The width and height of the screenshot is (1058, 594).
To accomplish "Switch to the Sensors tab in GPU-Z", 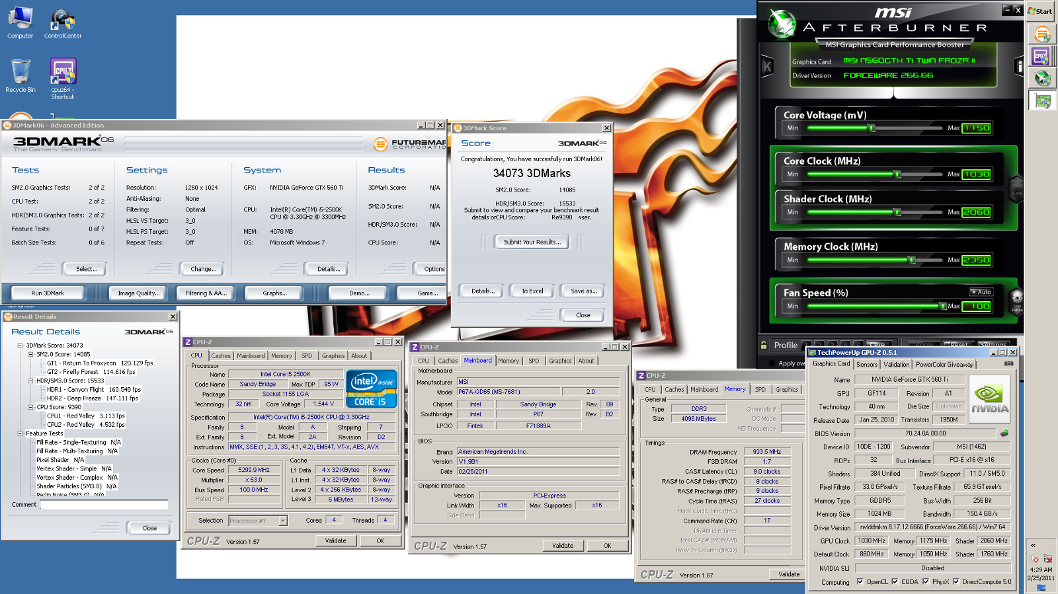I will (x=866, y=364).
